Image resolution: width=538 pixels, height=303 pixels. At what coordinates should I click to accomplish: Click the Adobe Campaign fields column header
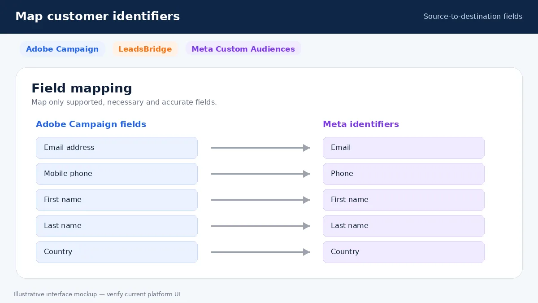click(x=91, y=124)
